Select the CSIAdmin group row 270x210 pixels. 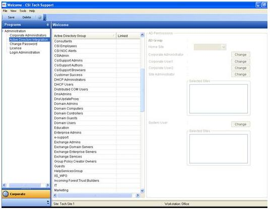pos(97,55)
